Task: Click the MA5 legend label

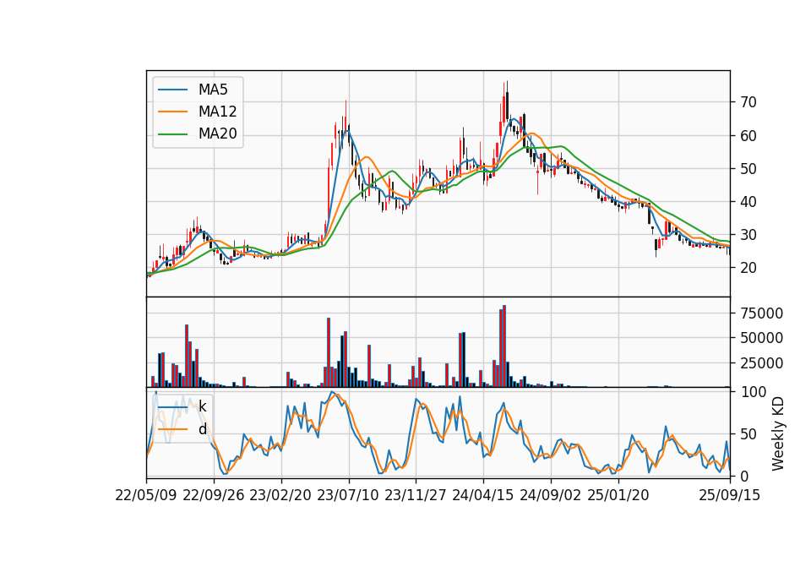Action: pos(213,90)
